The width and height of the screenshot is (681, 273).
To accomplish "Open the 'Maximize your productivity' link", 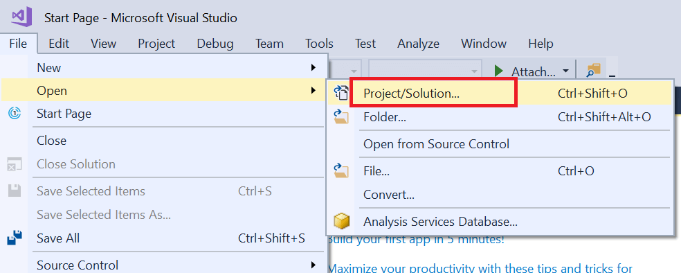I will (480, 268).
